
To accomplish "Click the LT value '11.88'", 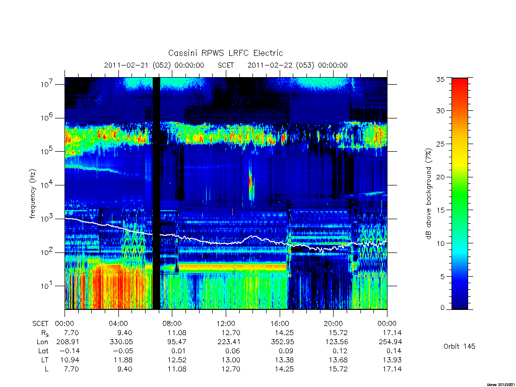I will pyautogui.click(x=123, y=360).
